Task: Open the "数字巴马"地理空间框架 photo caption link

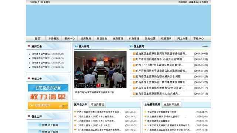Action: pyautogui.click(x=95, y=92)
